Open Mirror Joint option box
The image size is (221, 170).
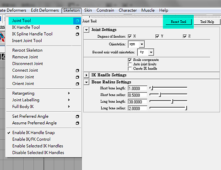click(x=77, y=77)
